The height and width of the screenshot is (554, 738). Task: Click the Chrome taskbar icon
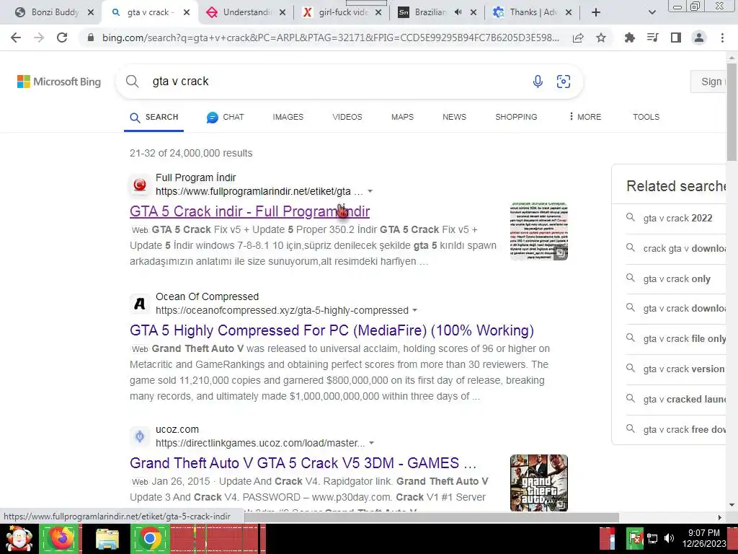[150, 538]
